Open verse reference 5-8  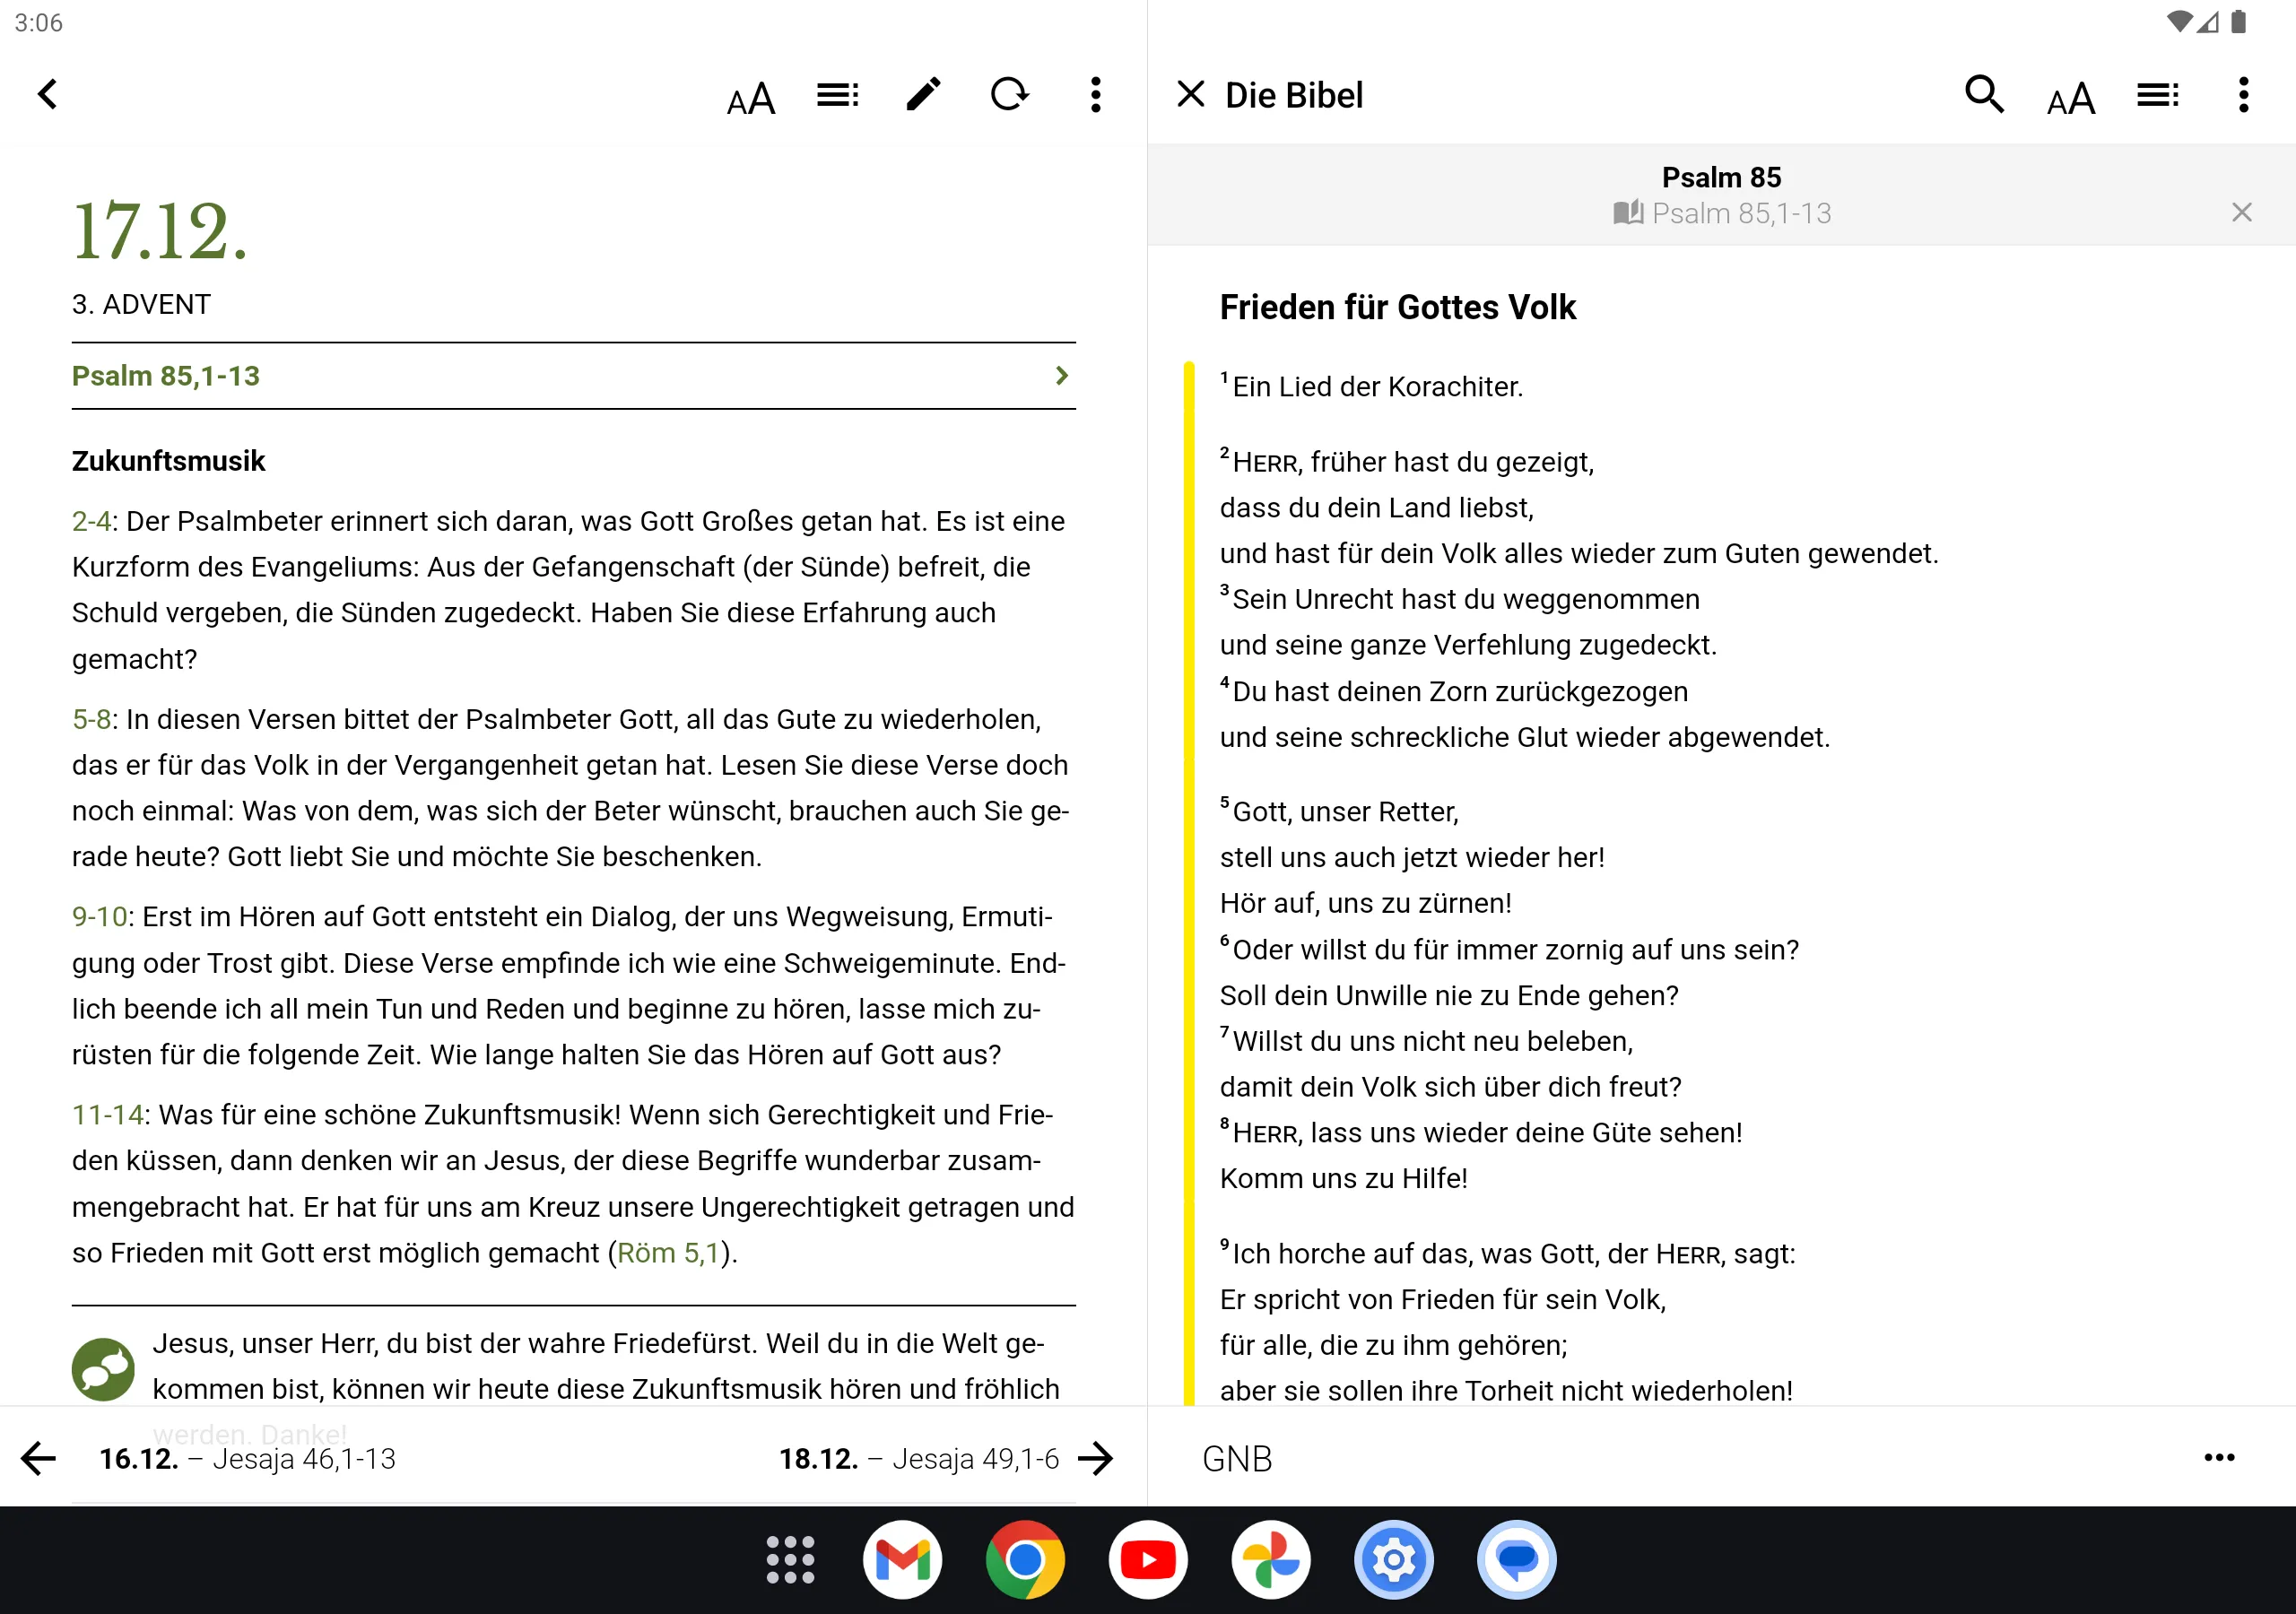[91, 719]
